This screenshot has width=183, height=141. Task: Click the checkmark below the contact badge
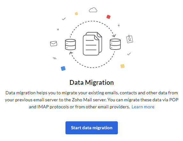(129, 54)
